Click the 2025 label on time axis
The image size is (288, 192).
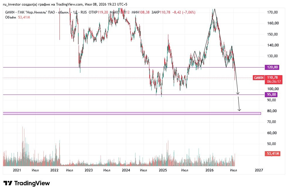(163, 170)
